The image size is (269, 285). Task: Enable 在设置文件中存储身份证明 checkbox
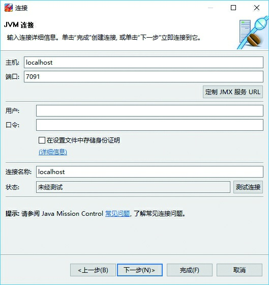pos(42,140)
